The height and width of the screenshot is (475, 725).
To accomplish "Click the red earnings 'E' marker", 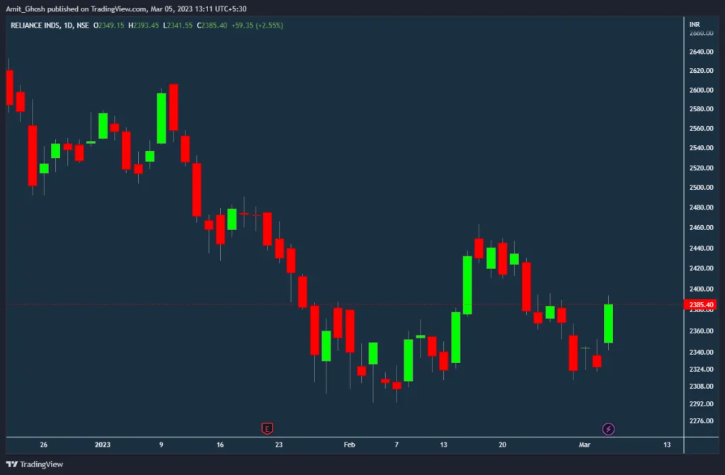I will point(267,428).
